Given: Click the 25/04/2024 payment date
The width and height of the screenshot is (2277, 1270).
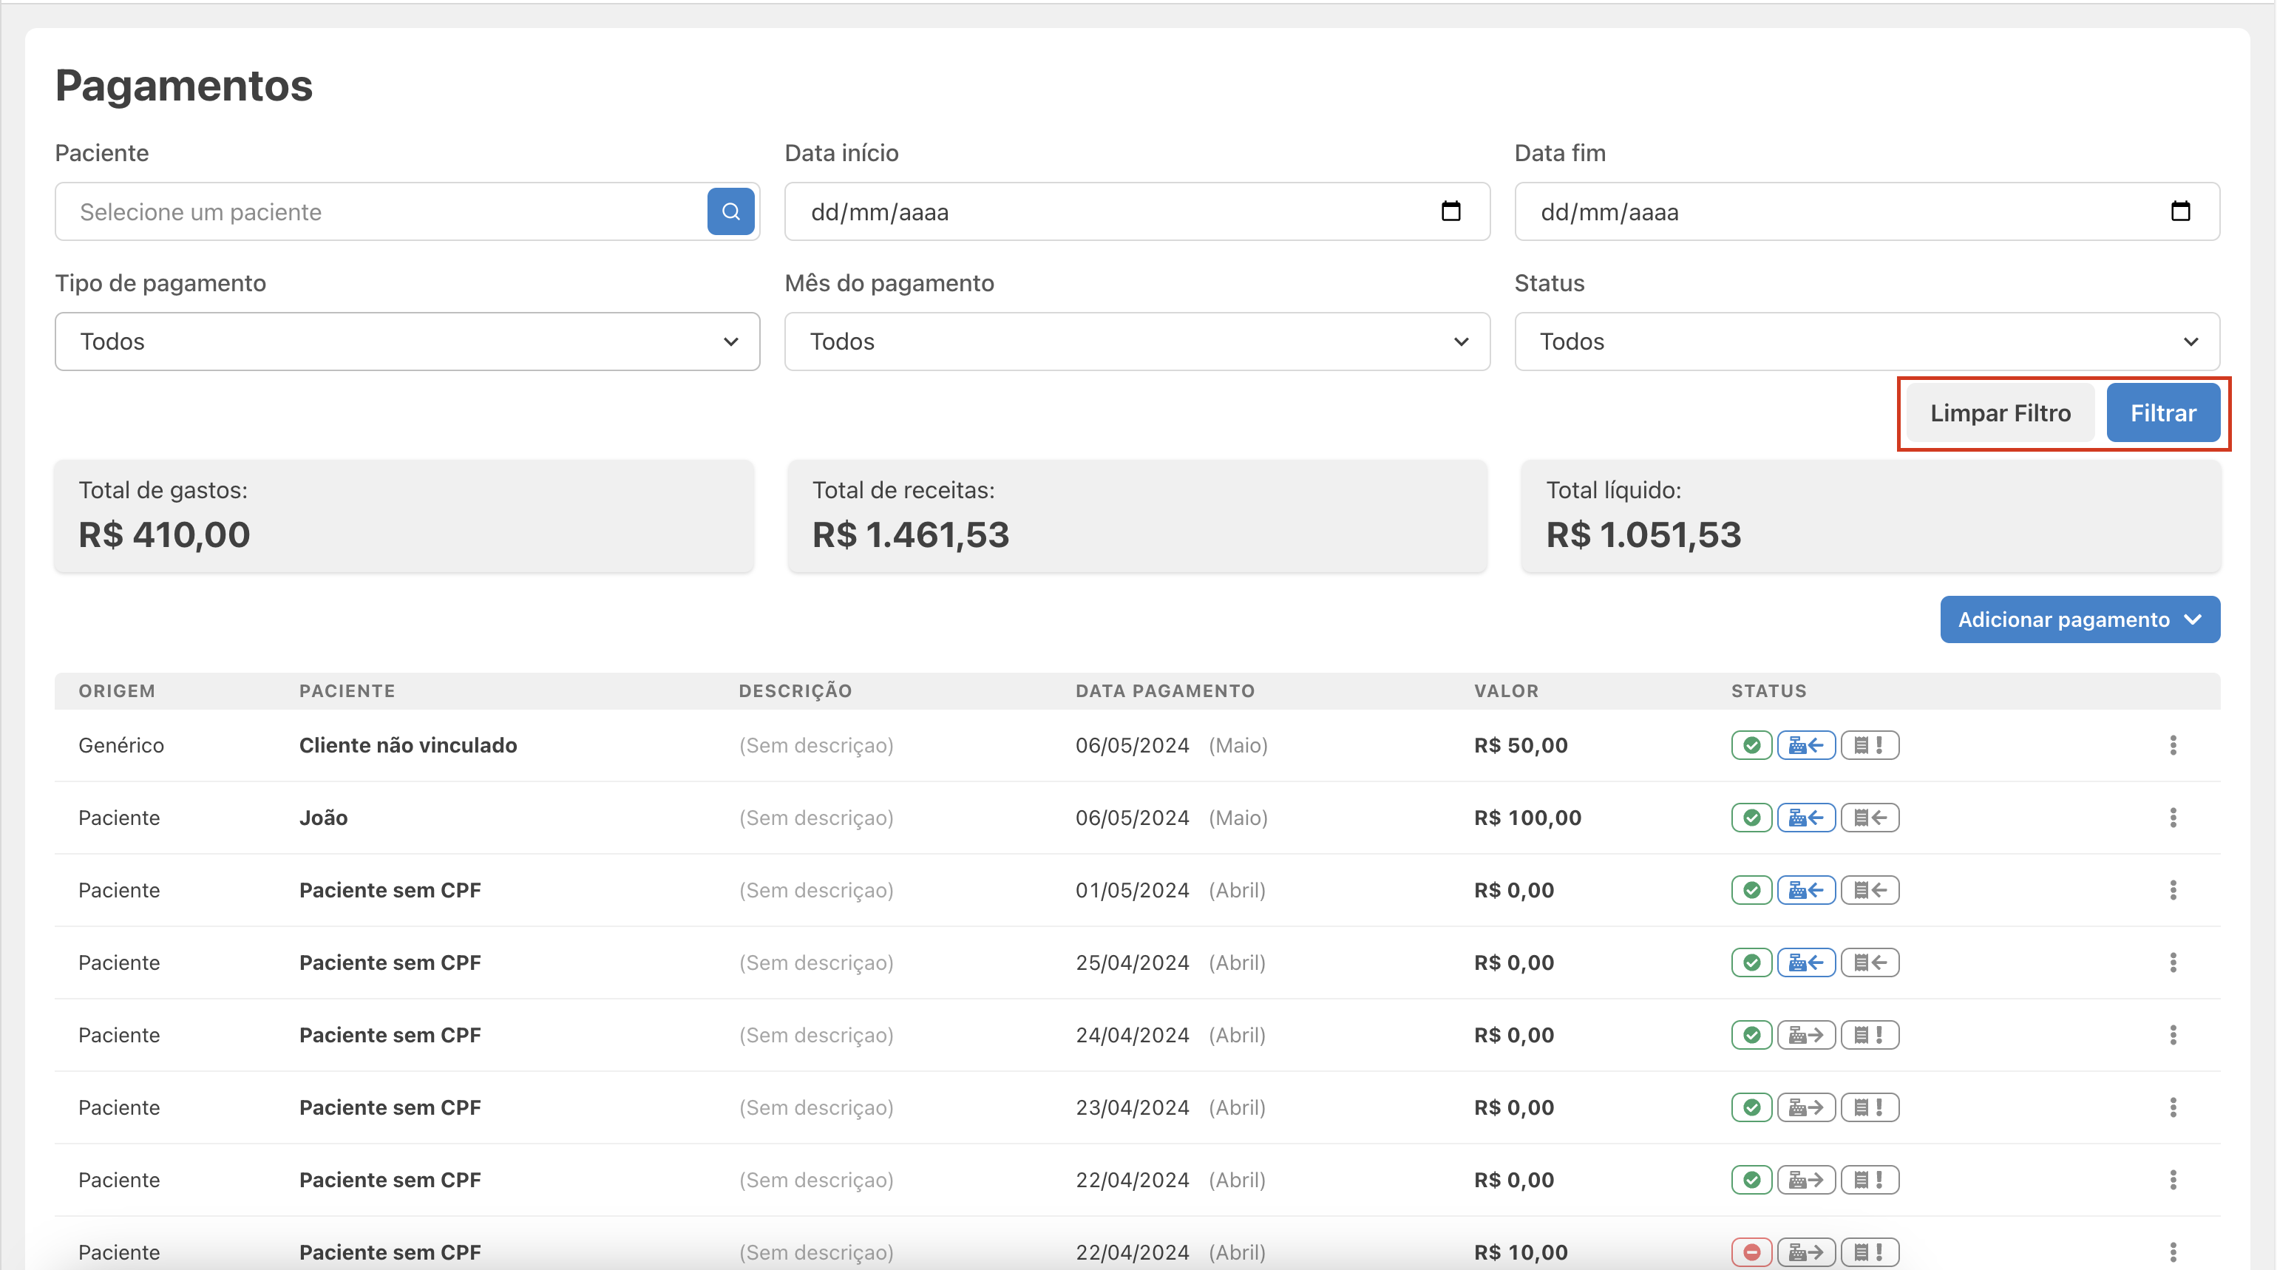Looking at the screenshot, I should (1133, 962).
